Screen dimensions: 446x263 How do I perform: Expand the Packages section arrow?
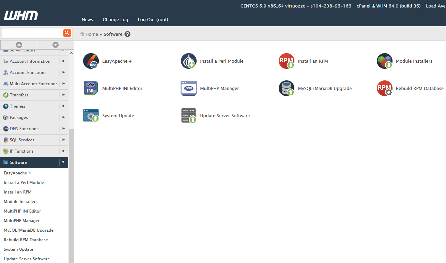click(64, 118)
